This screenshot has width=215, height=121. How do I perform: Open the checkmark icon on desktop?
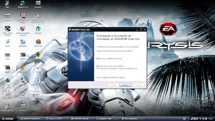(x=38, y=67)
